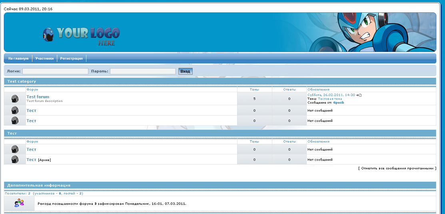Go to the Регистрация page
The height and width of the screenshot is (214, 445).
point(72,59)
